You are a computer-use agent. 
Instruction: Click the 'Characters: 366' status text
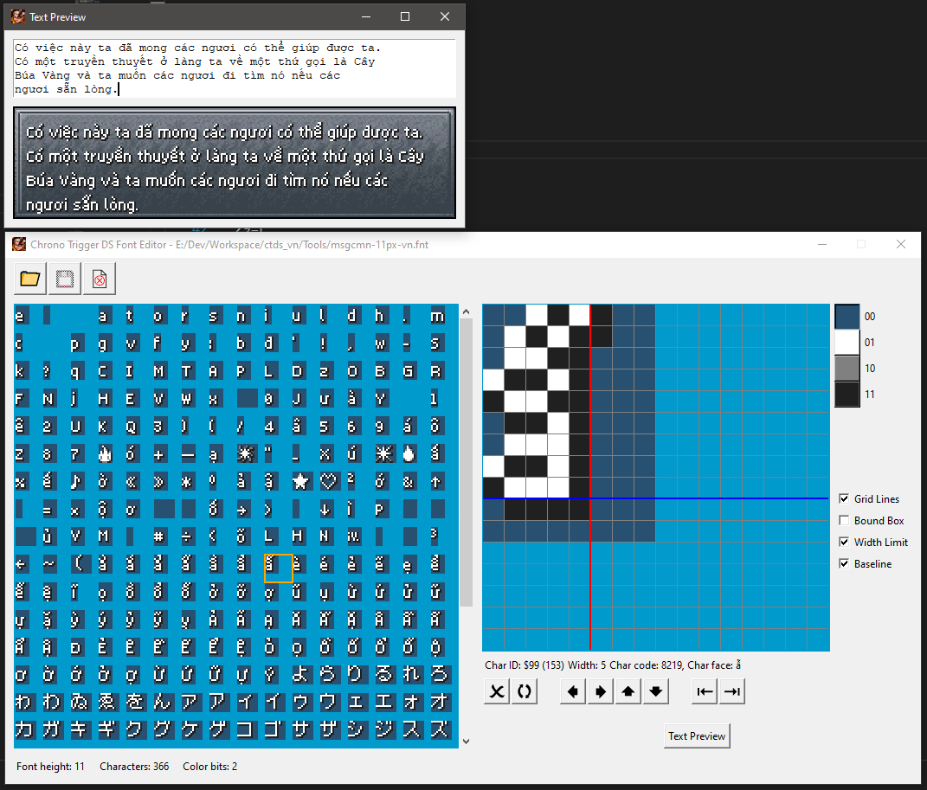[134, 767]
